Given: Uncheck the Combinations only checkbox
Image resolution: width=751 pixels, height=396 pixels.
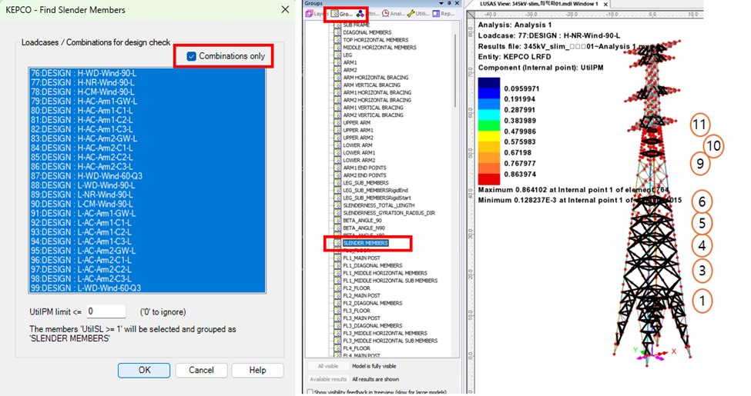Looking at the screenshot, I should [191, 56].
